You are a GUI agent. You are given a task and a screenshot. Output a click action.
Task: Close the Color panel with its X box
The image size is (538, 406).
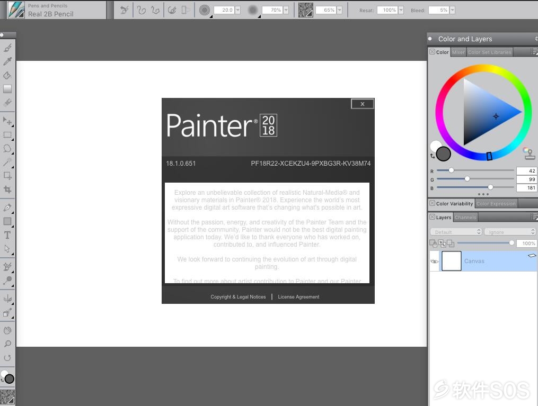(433, 52)
